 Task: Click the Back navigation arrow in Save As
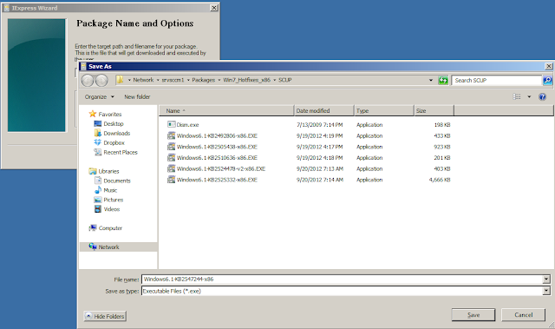[87, 81]
